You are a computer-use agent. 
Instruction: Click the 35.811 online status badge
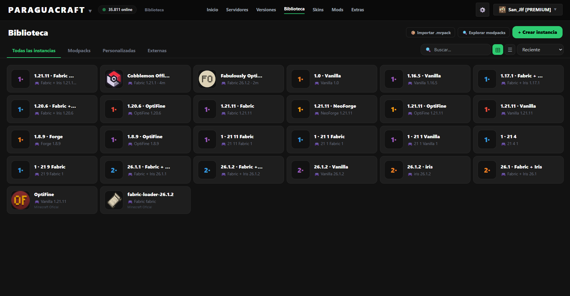coord(117,10)
